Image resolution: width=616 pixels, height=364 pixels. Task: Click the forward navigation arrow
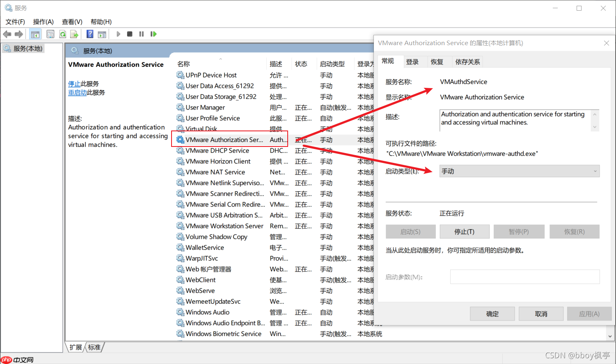(x=18, y=34)
